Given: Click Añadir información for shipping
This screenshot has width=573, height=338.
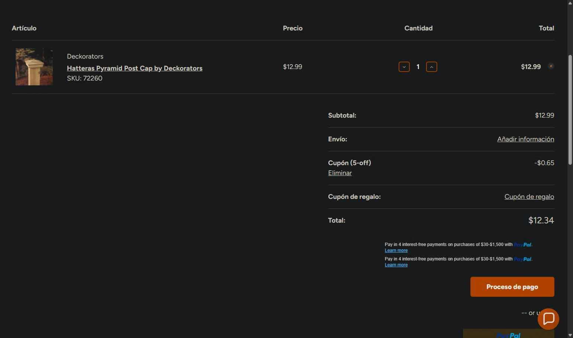Looking at the screenshot, I should 526,139.
